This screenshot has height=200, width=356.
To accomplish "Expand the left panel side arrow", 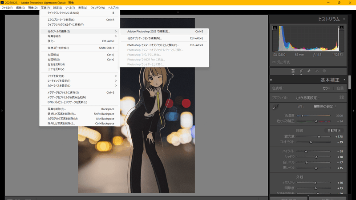I will pyautogui.click(x=2, y=111).
